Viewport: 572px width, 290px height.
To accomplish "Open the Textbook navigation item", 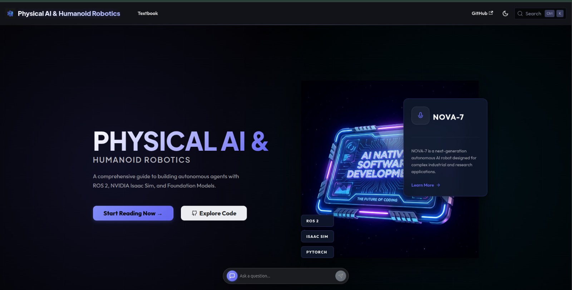I will click(x=148, y=14).
